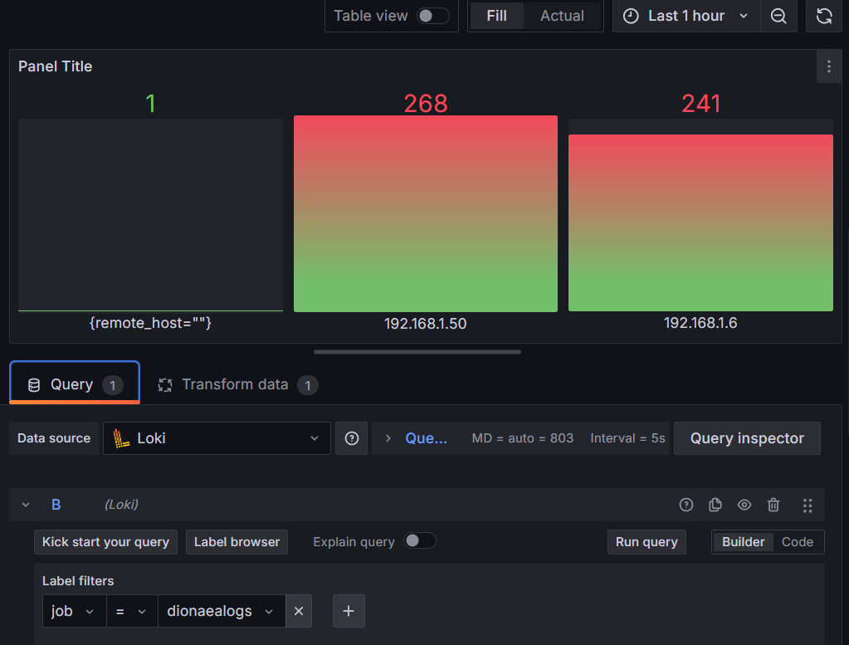Switch to the Transform data tab
Image resolution: width=849 pixels, height=645 pixels.
[x=237, y=384]
